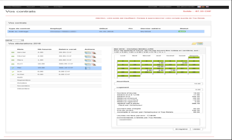Click the hours field under day 5
232x140 pixels.
[158, 63]
